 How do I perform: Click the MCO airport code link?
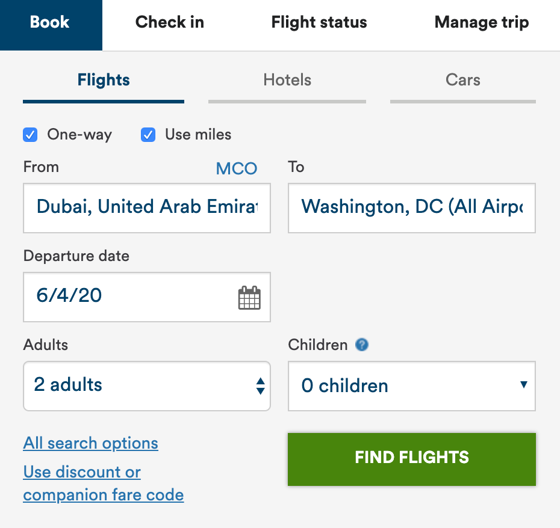pos(236,168)
